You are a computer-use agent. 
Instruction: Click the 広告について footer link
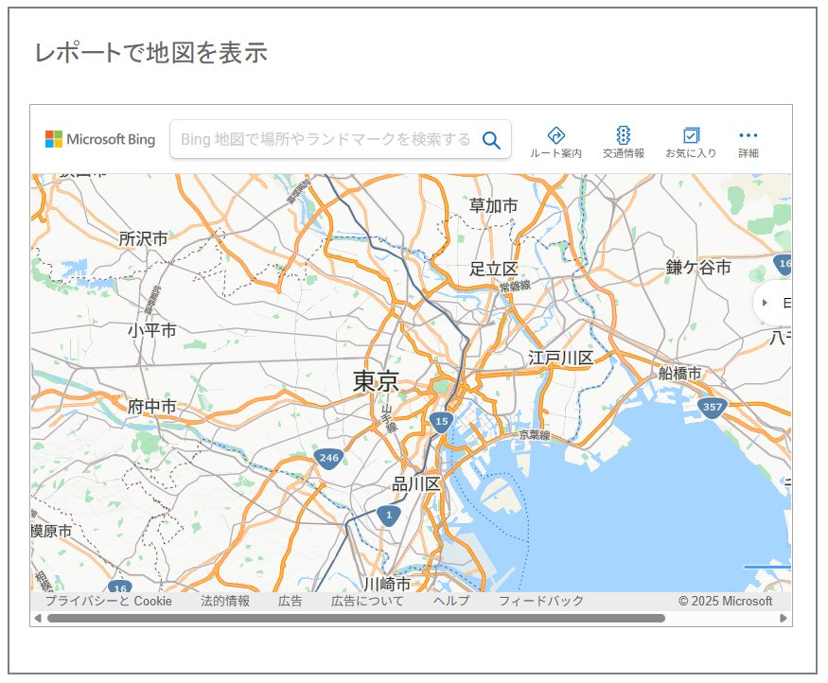pyautogui.click(x=367, y=602)
